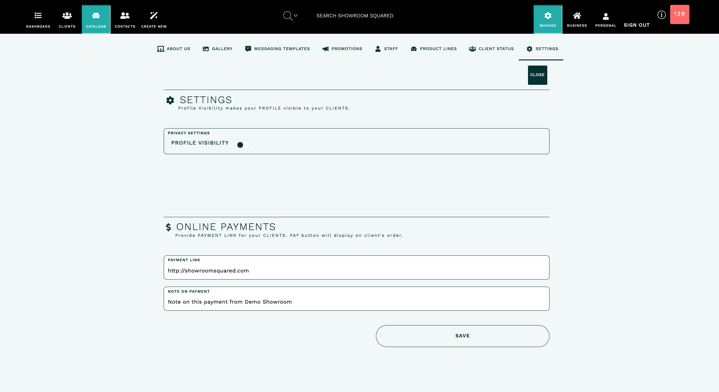Open the Client Status tab
The width and height of the screenshot is (719, 392).
coord(491,49)
